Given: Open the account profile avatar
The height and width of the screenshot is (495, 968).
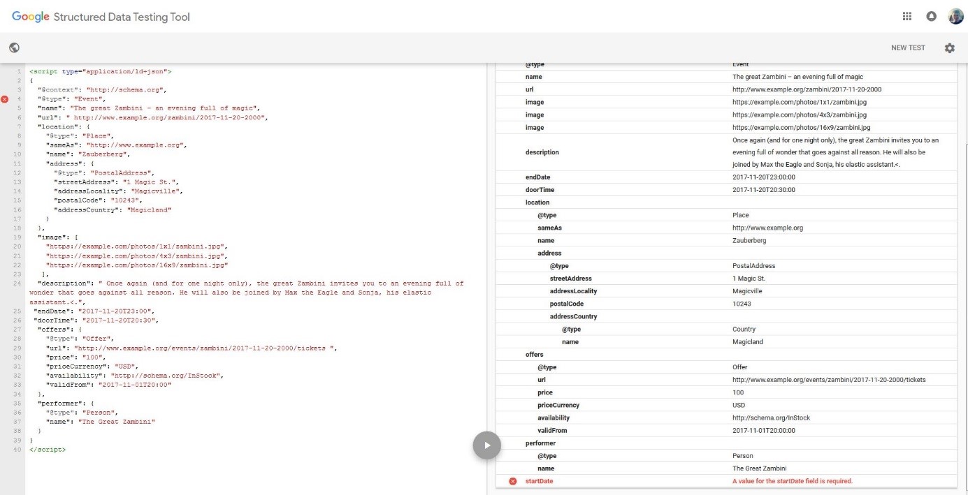Looking at the screenshot, I should (x=955, y=16).
